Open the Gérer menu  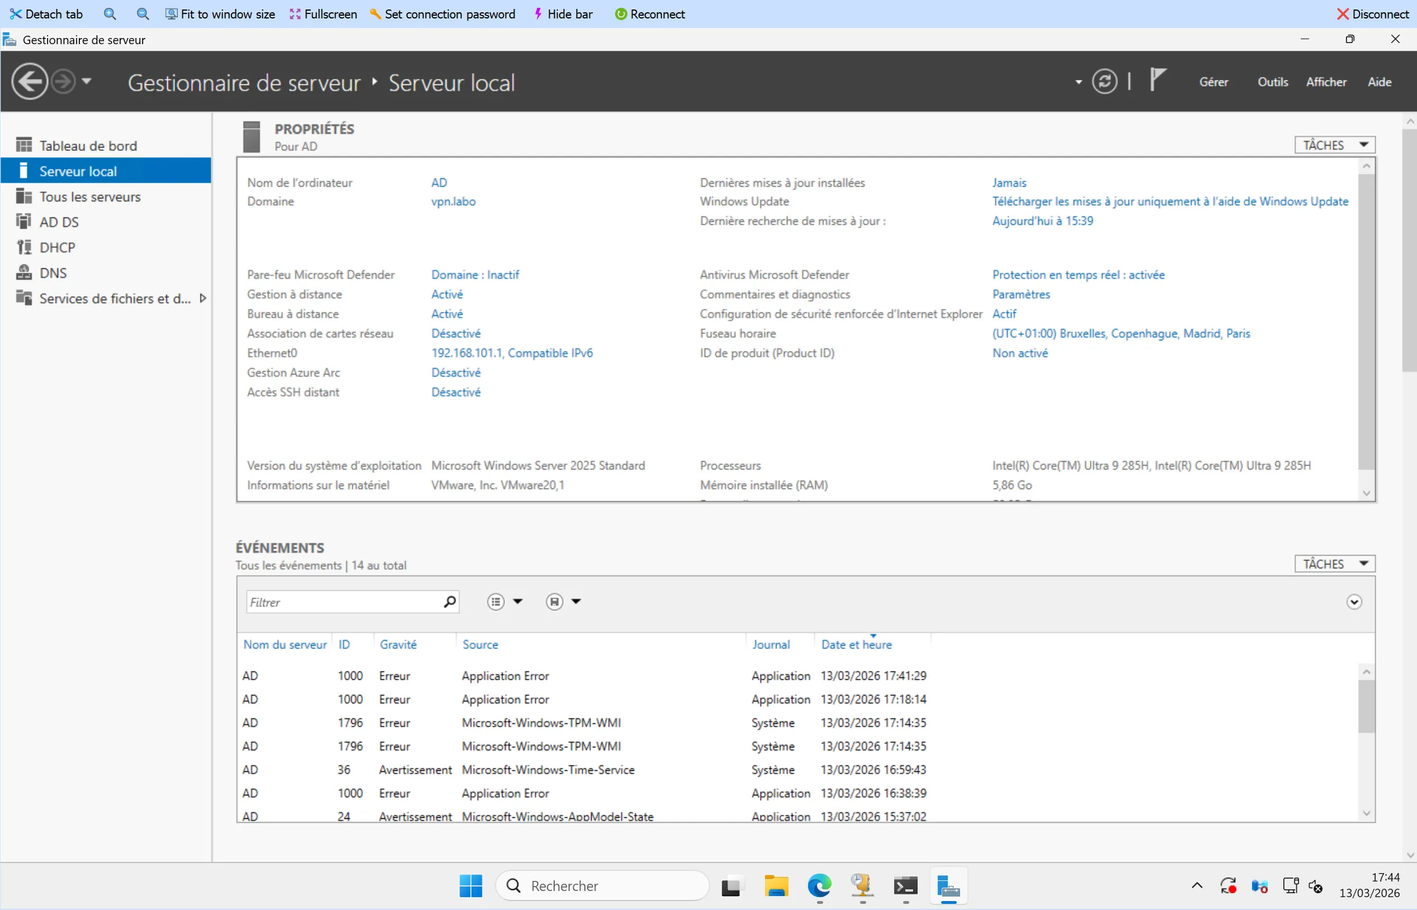(x=1213, y=82)
